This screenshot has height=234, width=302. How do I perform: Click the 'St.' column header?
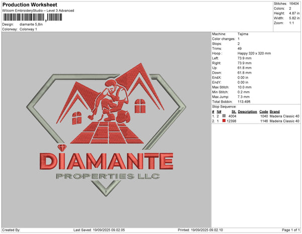pos(234,111)
